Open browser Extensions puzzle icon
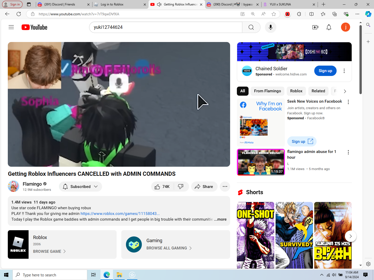This screenshot has height=280, width=374. click(x=299, y=14)
